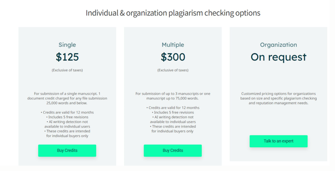Screen dimensions: 335x171
Task: Click the single manuscript submission description
Action: [x=67, y=98]
